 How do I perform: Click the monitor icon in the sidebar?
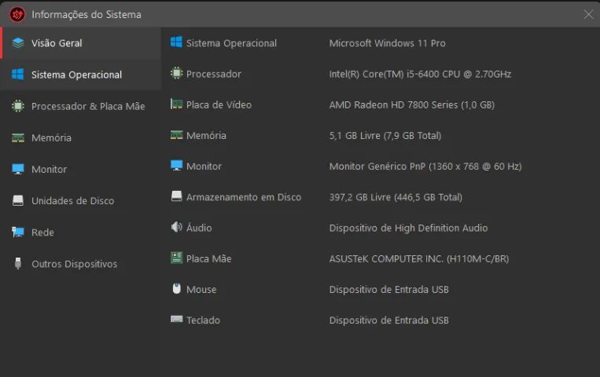coord(18,169)
